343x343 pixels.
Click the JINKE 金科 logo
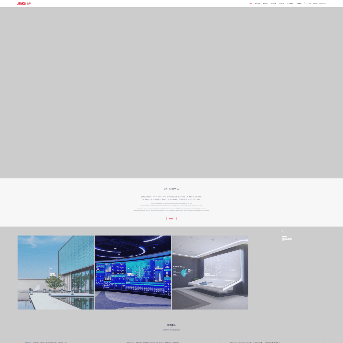(x=24, y=3)
